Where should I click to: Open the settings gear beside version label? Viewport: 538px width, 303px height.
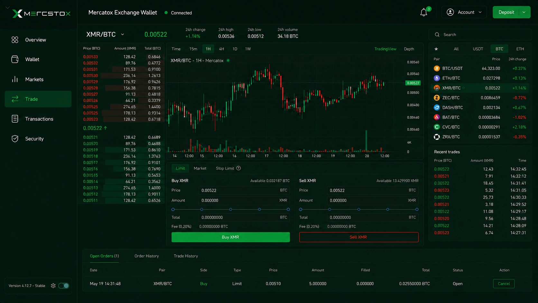pos(53,286)
